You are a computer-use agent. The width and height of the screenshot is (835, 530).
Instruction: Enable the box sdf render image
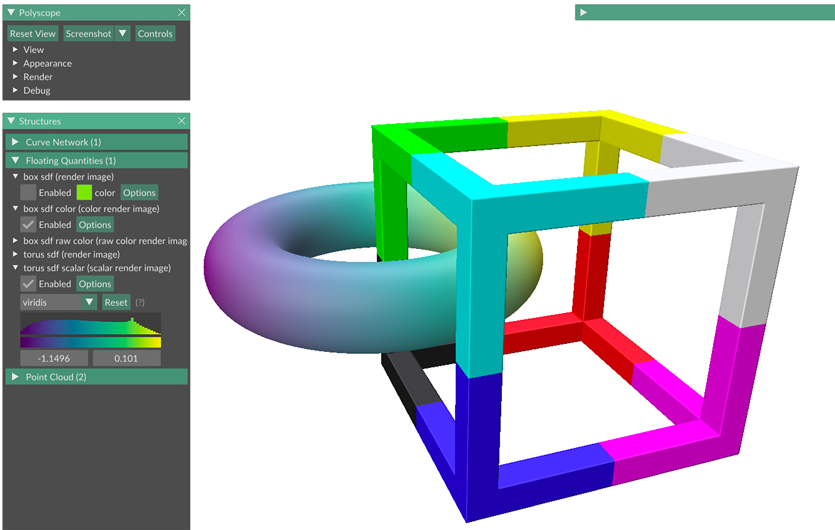(x=28, y=192)
